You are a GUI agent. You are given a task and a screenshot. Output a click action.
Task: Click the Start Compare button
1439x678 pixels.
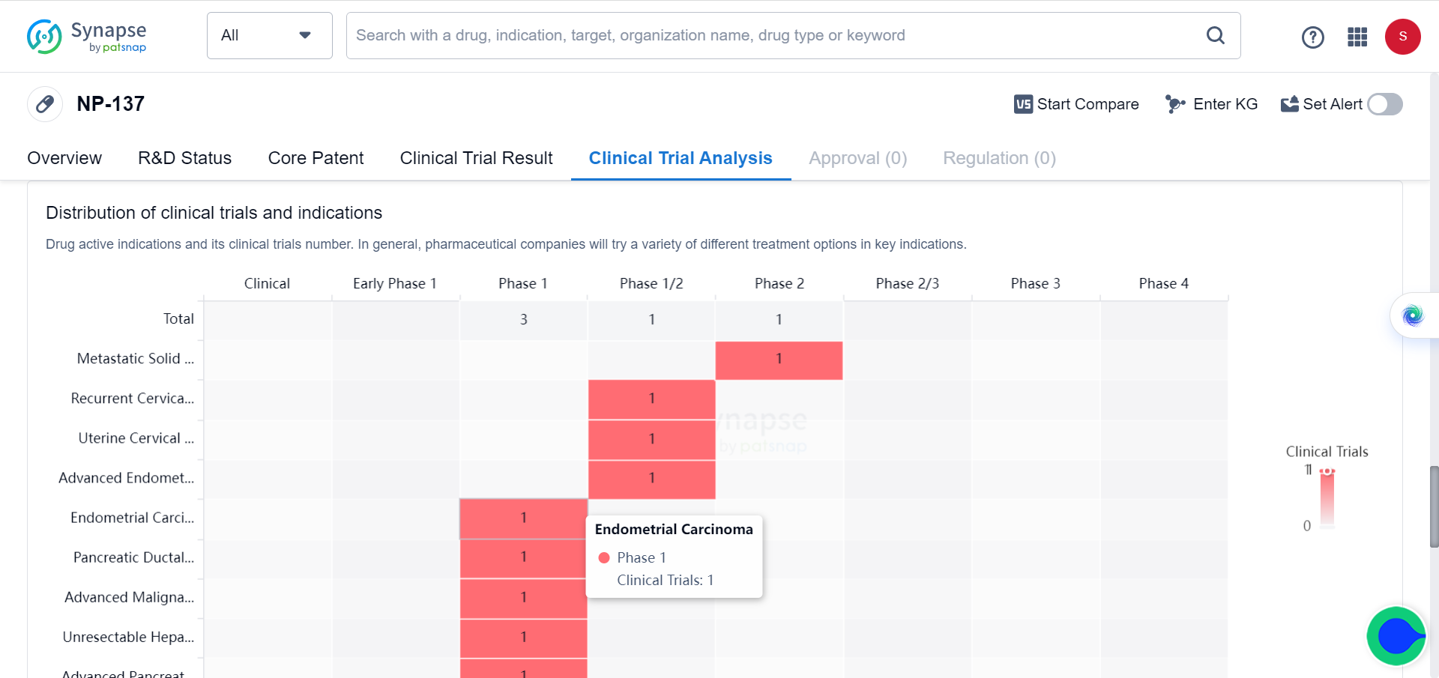(1076, 104)
